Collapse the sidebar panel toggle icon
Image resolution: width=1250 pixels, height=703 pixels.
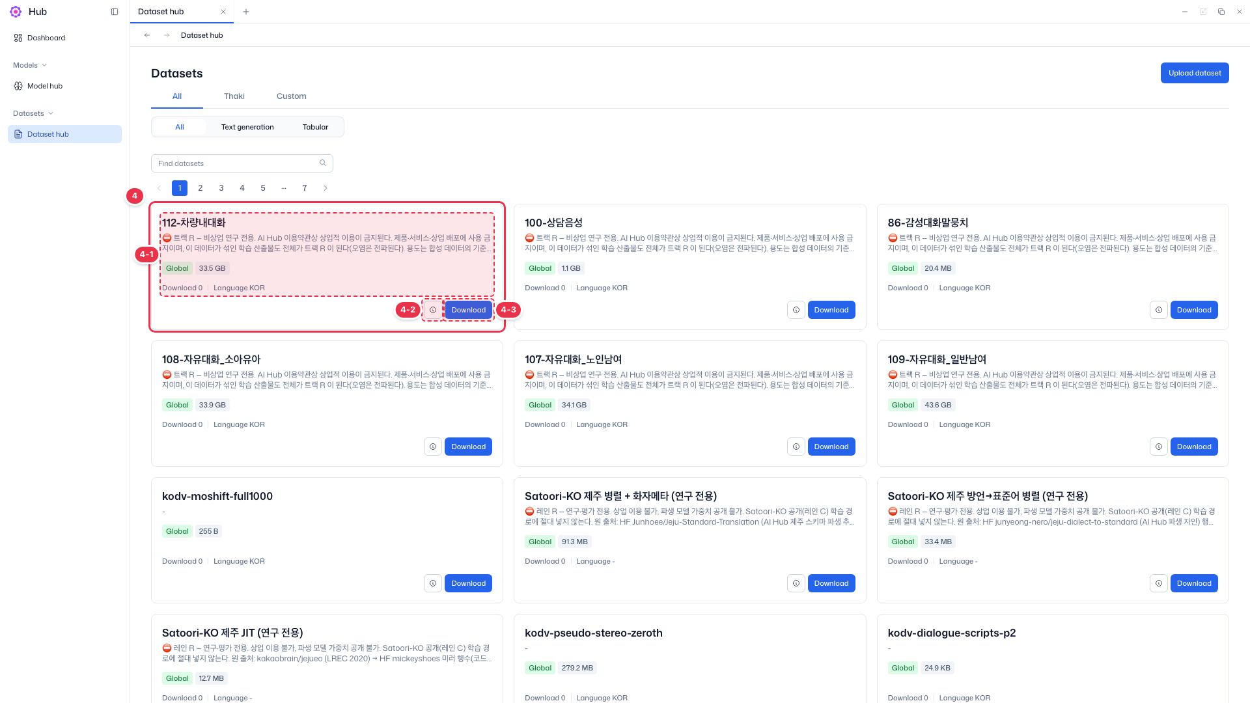(115, 12)
